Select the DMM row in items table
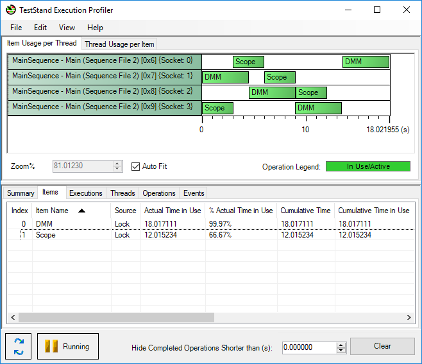The height and width of the screenshot is (364, 422). pos(45,224)
